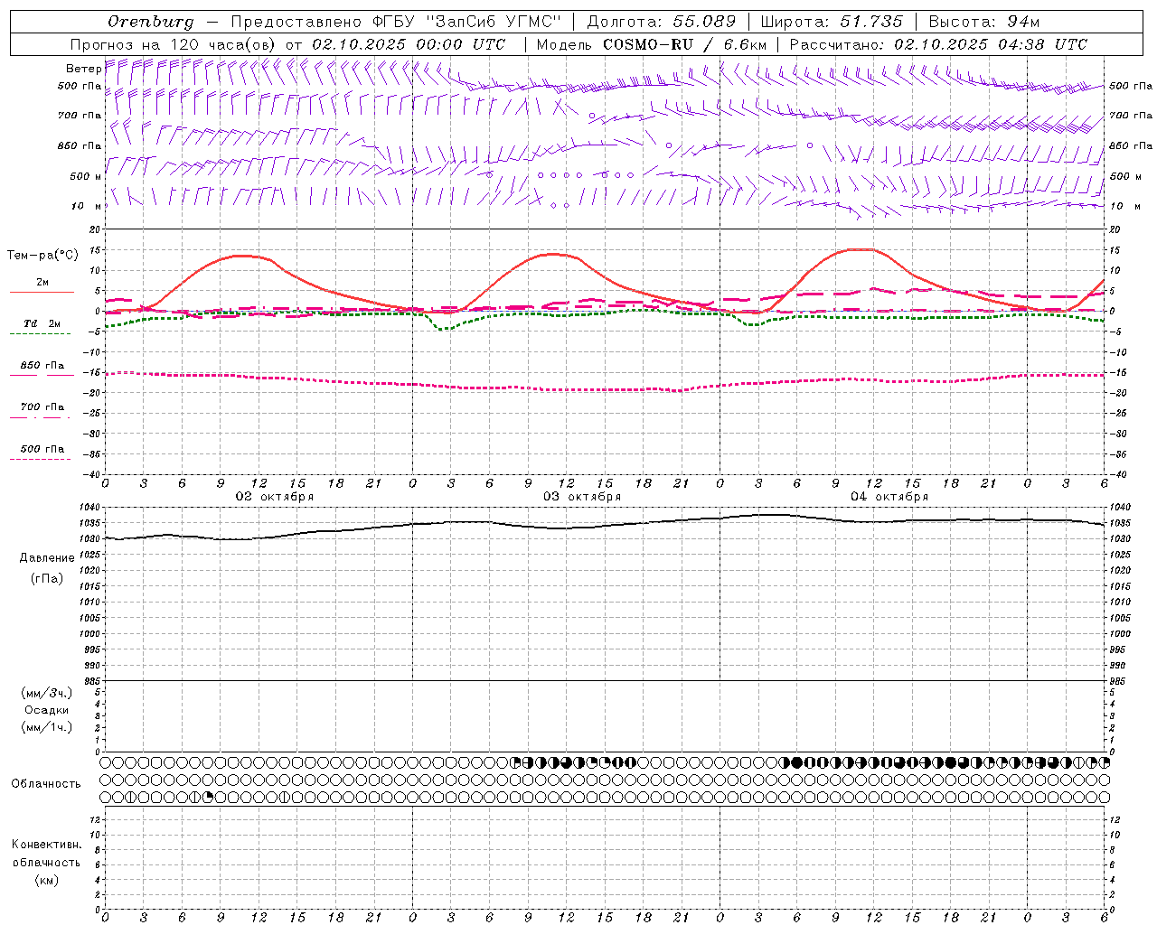Viewport: 1157px width, 925px height.
Task: Click the Рассчитано: 02.10.2025 04:38 UTC timestamp
Action: coord(938,44)
